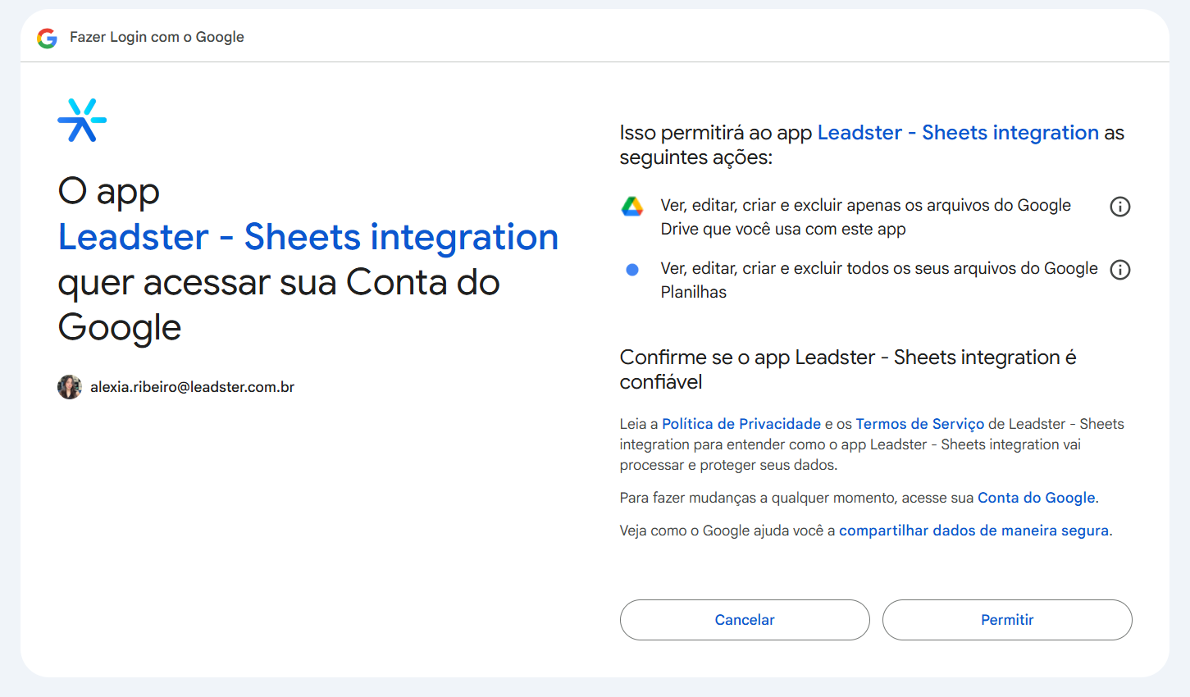Click the email alexia.ribeiro@leadster.com.br
This screenshot has height=697, width=1190.
(192, 387)
